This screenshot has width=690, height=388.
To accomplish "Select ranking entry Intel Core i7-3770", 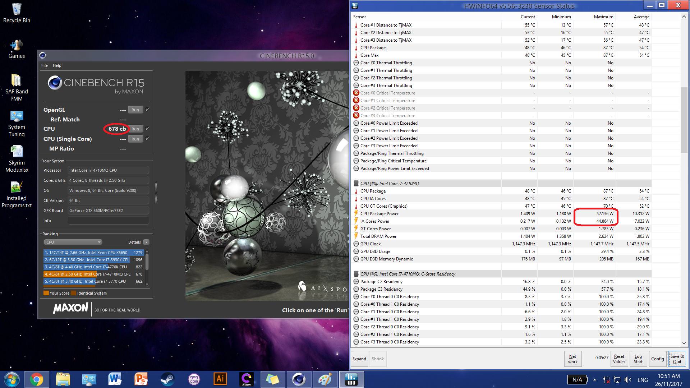I will 93,281.
